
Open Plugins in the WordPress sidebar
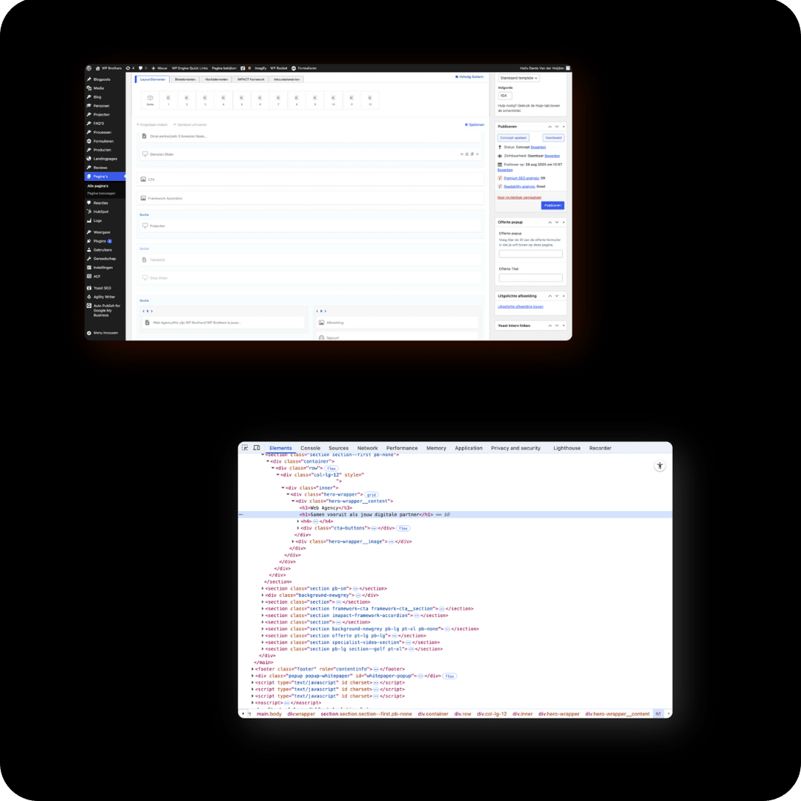[100, 241]
